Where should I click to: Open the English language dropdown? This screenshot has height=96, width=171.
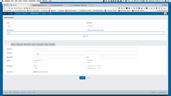(154, 93)
